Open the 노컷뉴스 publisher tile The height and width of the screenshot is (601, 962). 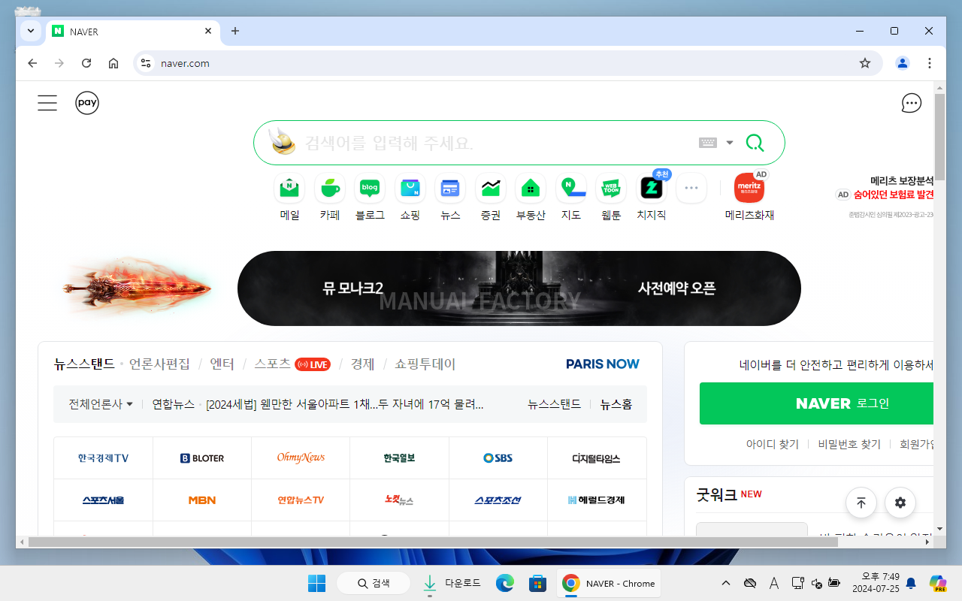click(x=399, y=500)
